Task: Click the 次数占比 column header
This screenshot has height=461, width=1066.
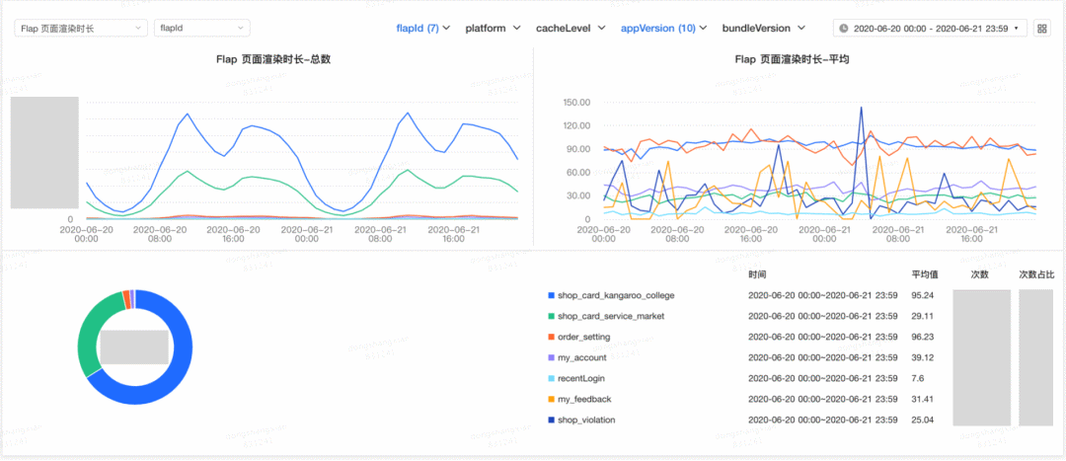Action: point(1036,274)
